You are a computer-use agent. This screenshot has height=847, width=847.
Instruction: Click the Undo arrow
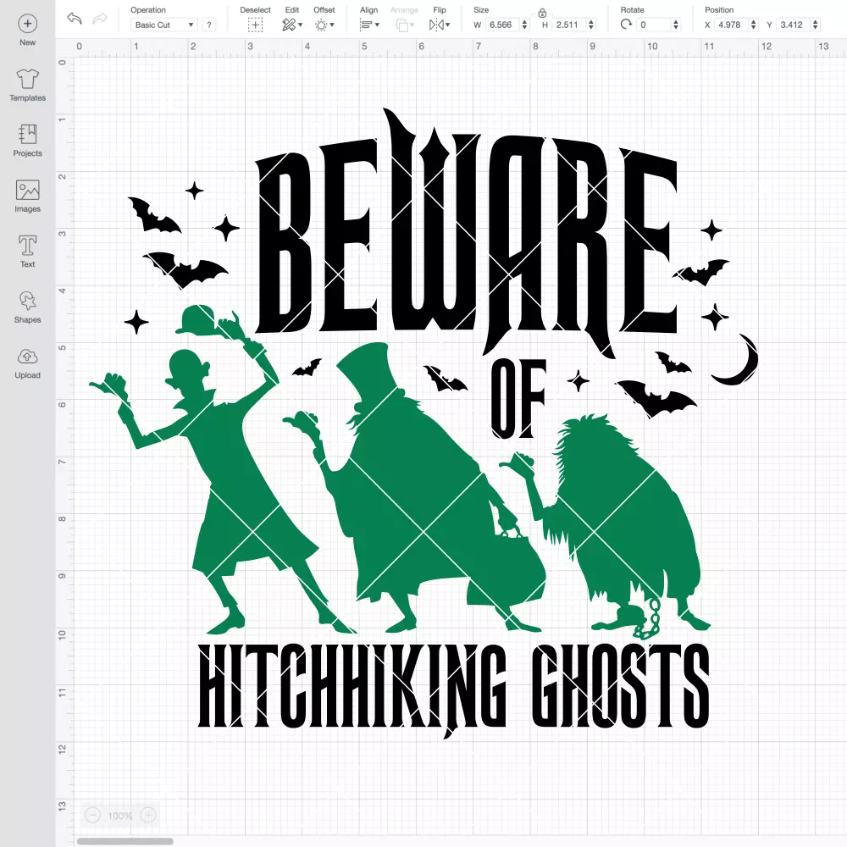tap(75, 19)
